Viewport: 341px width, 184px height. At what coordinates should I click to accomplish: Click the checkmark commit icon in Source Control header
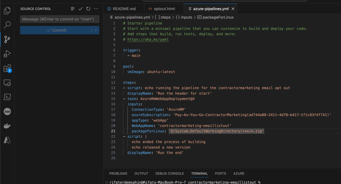80,9
